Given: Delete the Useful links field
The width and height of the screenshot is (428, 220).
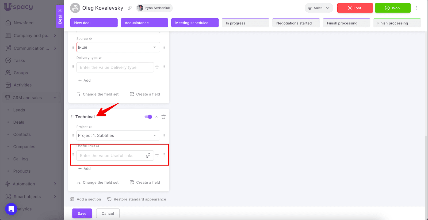Looking at the screenshot, I should tap(157, 155).
